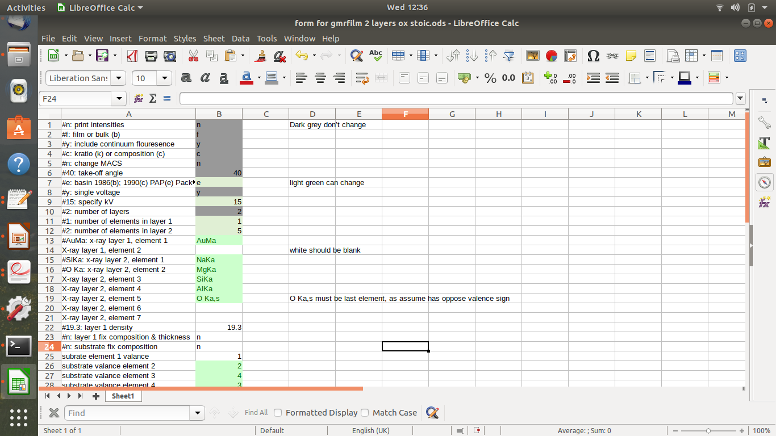Expand the font name dropdown
The width and height of the screenshot is (776, 436).
(119, 78)
